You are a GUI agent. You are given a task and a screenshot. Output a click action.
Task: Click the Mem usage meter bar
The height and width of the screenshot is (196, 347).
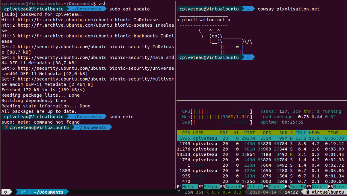point(221,117)
